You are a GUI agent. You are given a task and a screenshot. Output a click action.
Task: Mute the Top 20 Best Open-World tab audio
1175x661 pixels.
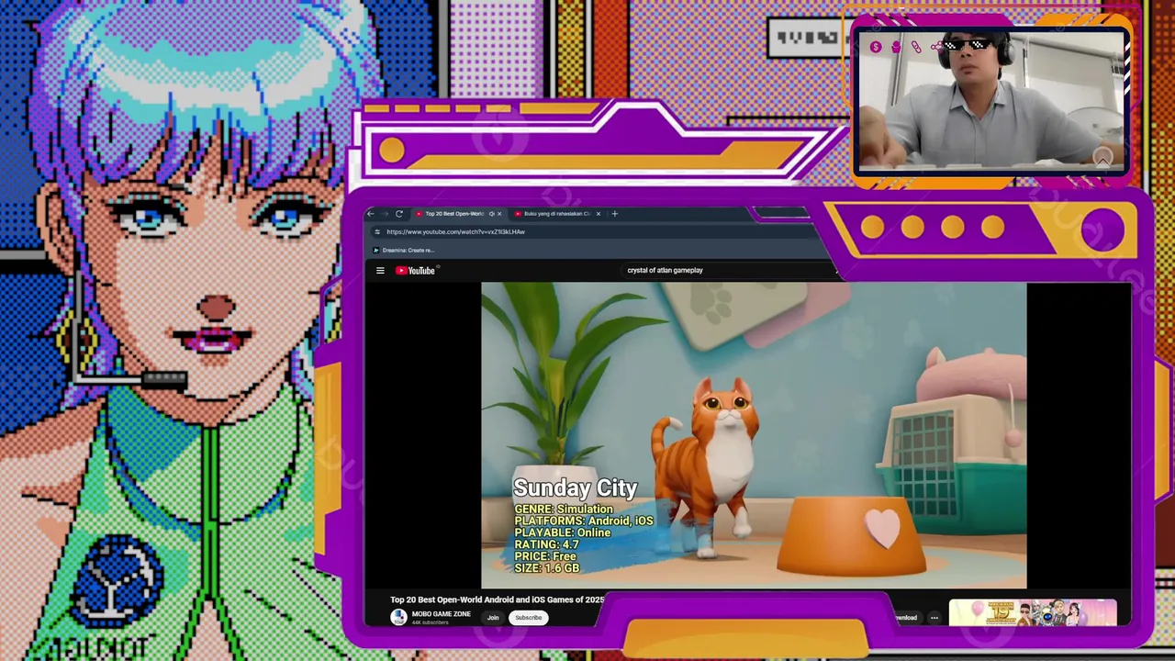tap(491, 214)
